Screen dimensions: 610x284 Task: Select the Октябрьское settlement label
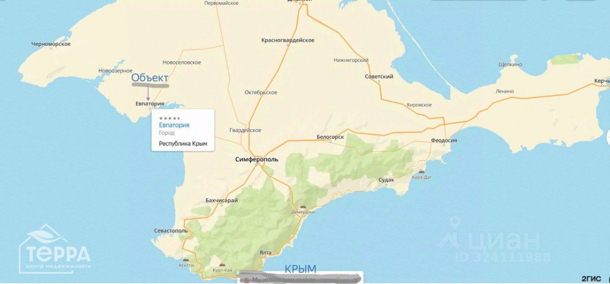click(x=261, y=92)
